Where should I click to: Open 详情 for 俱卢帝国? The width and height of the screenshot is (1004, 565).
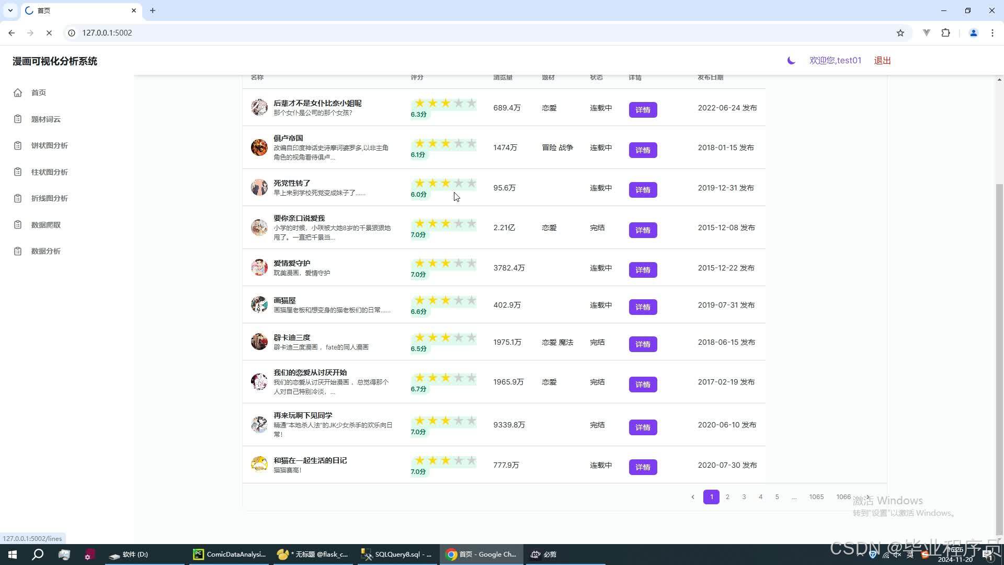643,150
